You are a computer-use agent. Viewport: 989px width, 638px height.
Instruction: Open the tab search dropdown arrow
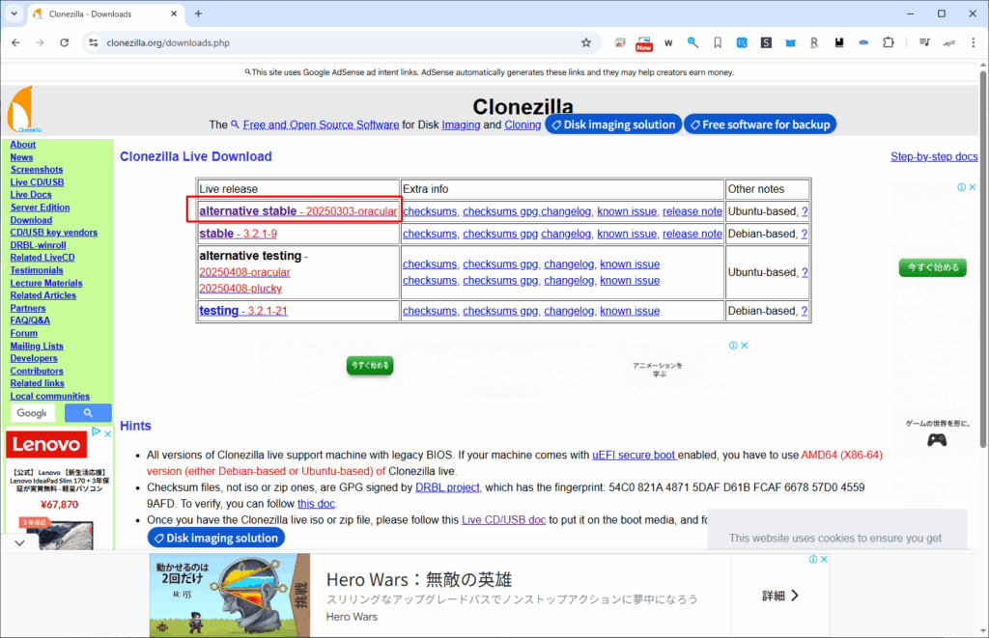[14, 14]
